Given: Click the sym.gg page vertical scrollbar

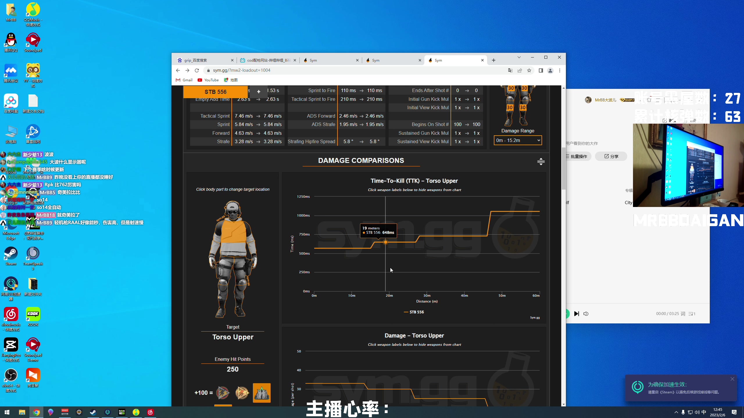Looking at the screenshot, I should 564,168.
